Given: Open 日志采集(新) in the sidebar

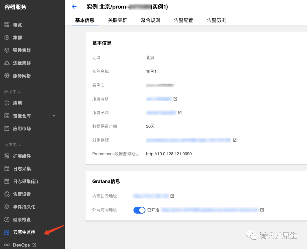Looking at the screenshot, I should 25,182.
